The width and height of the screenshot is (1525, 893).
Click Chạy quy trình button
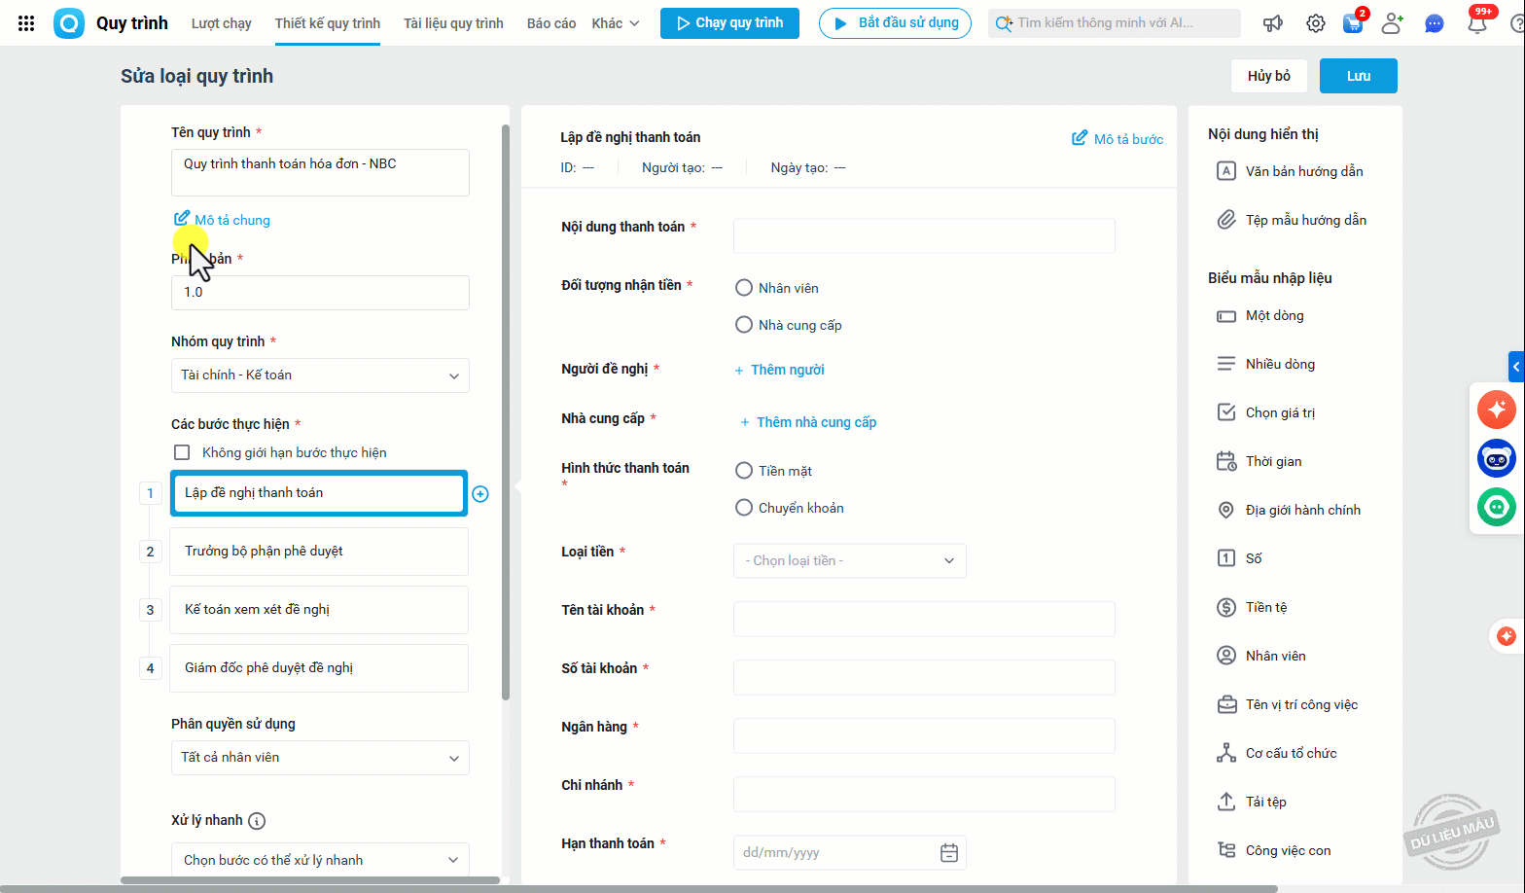[729, 23]
